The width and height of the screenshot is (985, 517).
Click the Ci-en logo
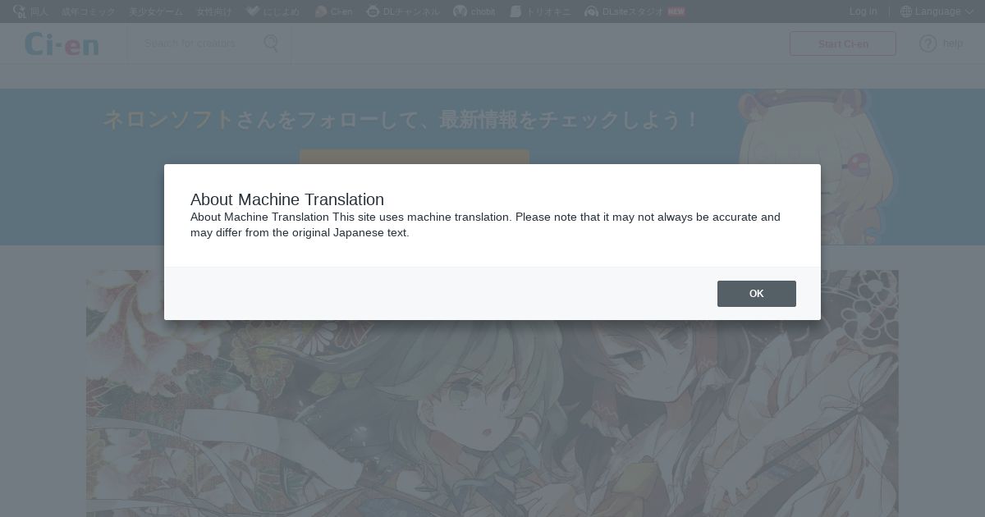pyautogui.click(x=62, y=43)
